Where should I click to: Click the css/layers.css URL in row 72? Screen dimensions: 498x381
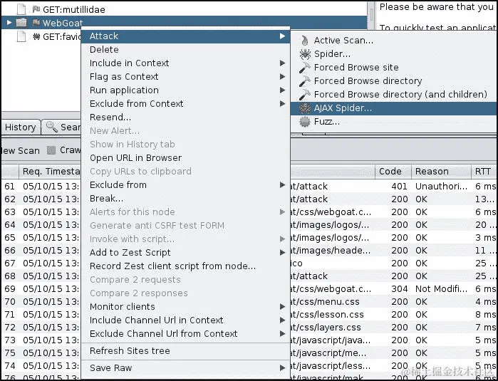click(326, 328)
